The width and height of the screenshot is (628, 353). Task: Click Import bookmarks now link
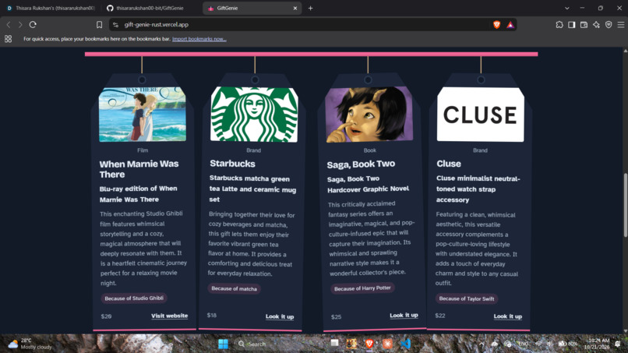pyautogui.click(x=199, y=39)
